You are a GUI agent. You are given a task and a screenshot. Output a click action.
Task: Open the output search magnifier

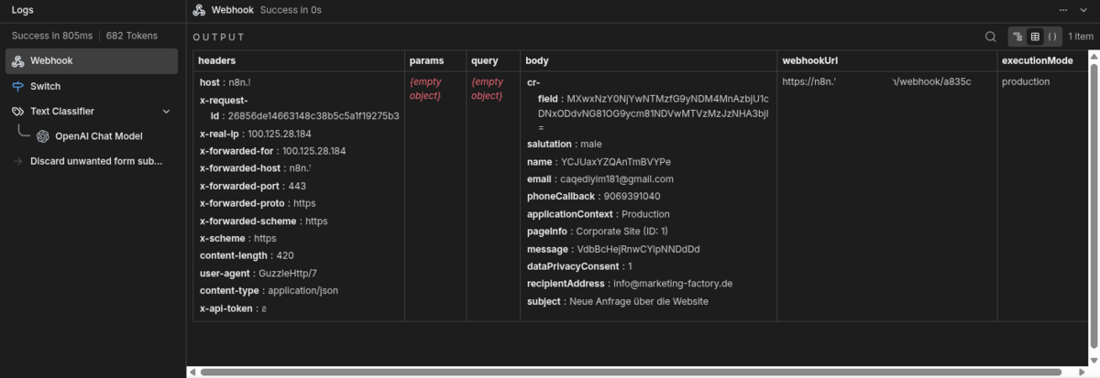tap(990, 37)
